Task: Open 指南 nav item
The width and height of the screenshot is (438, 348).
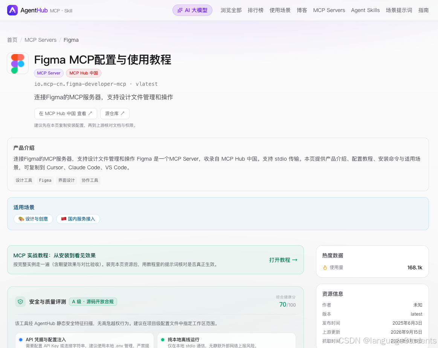Action: (x=423, y=10)
